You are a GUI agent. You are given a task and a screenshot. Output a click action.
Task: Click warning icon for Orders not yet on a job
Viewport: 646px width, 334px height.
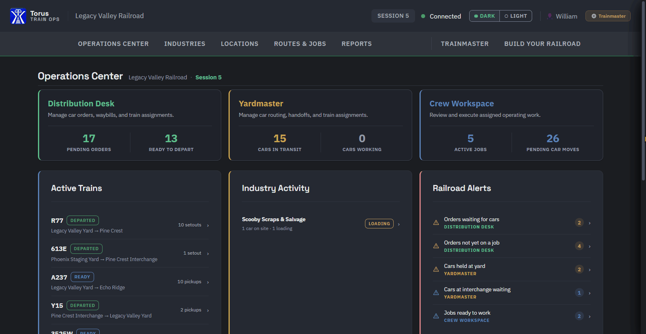click(x=436, y=246)
